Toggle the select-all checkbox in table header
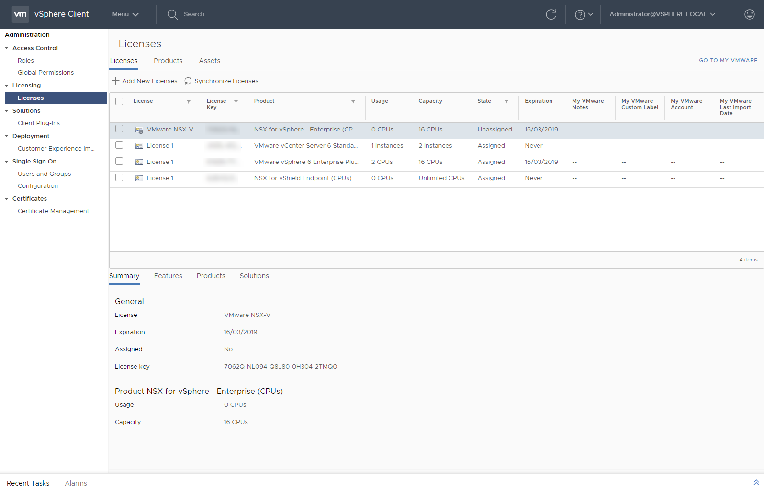Screen dimensions: 764x490 pos(119,101)
